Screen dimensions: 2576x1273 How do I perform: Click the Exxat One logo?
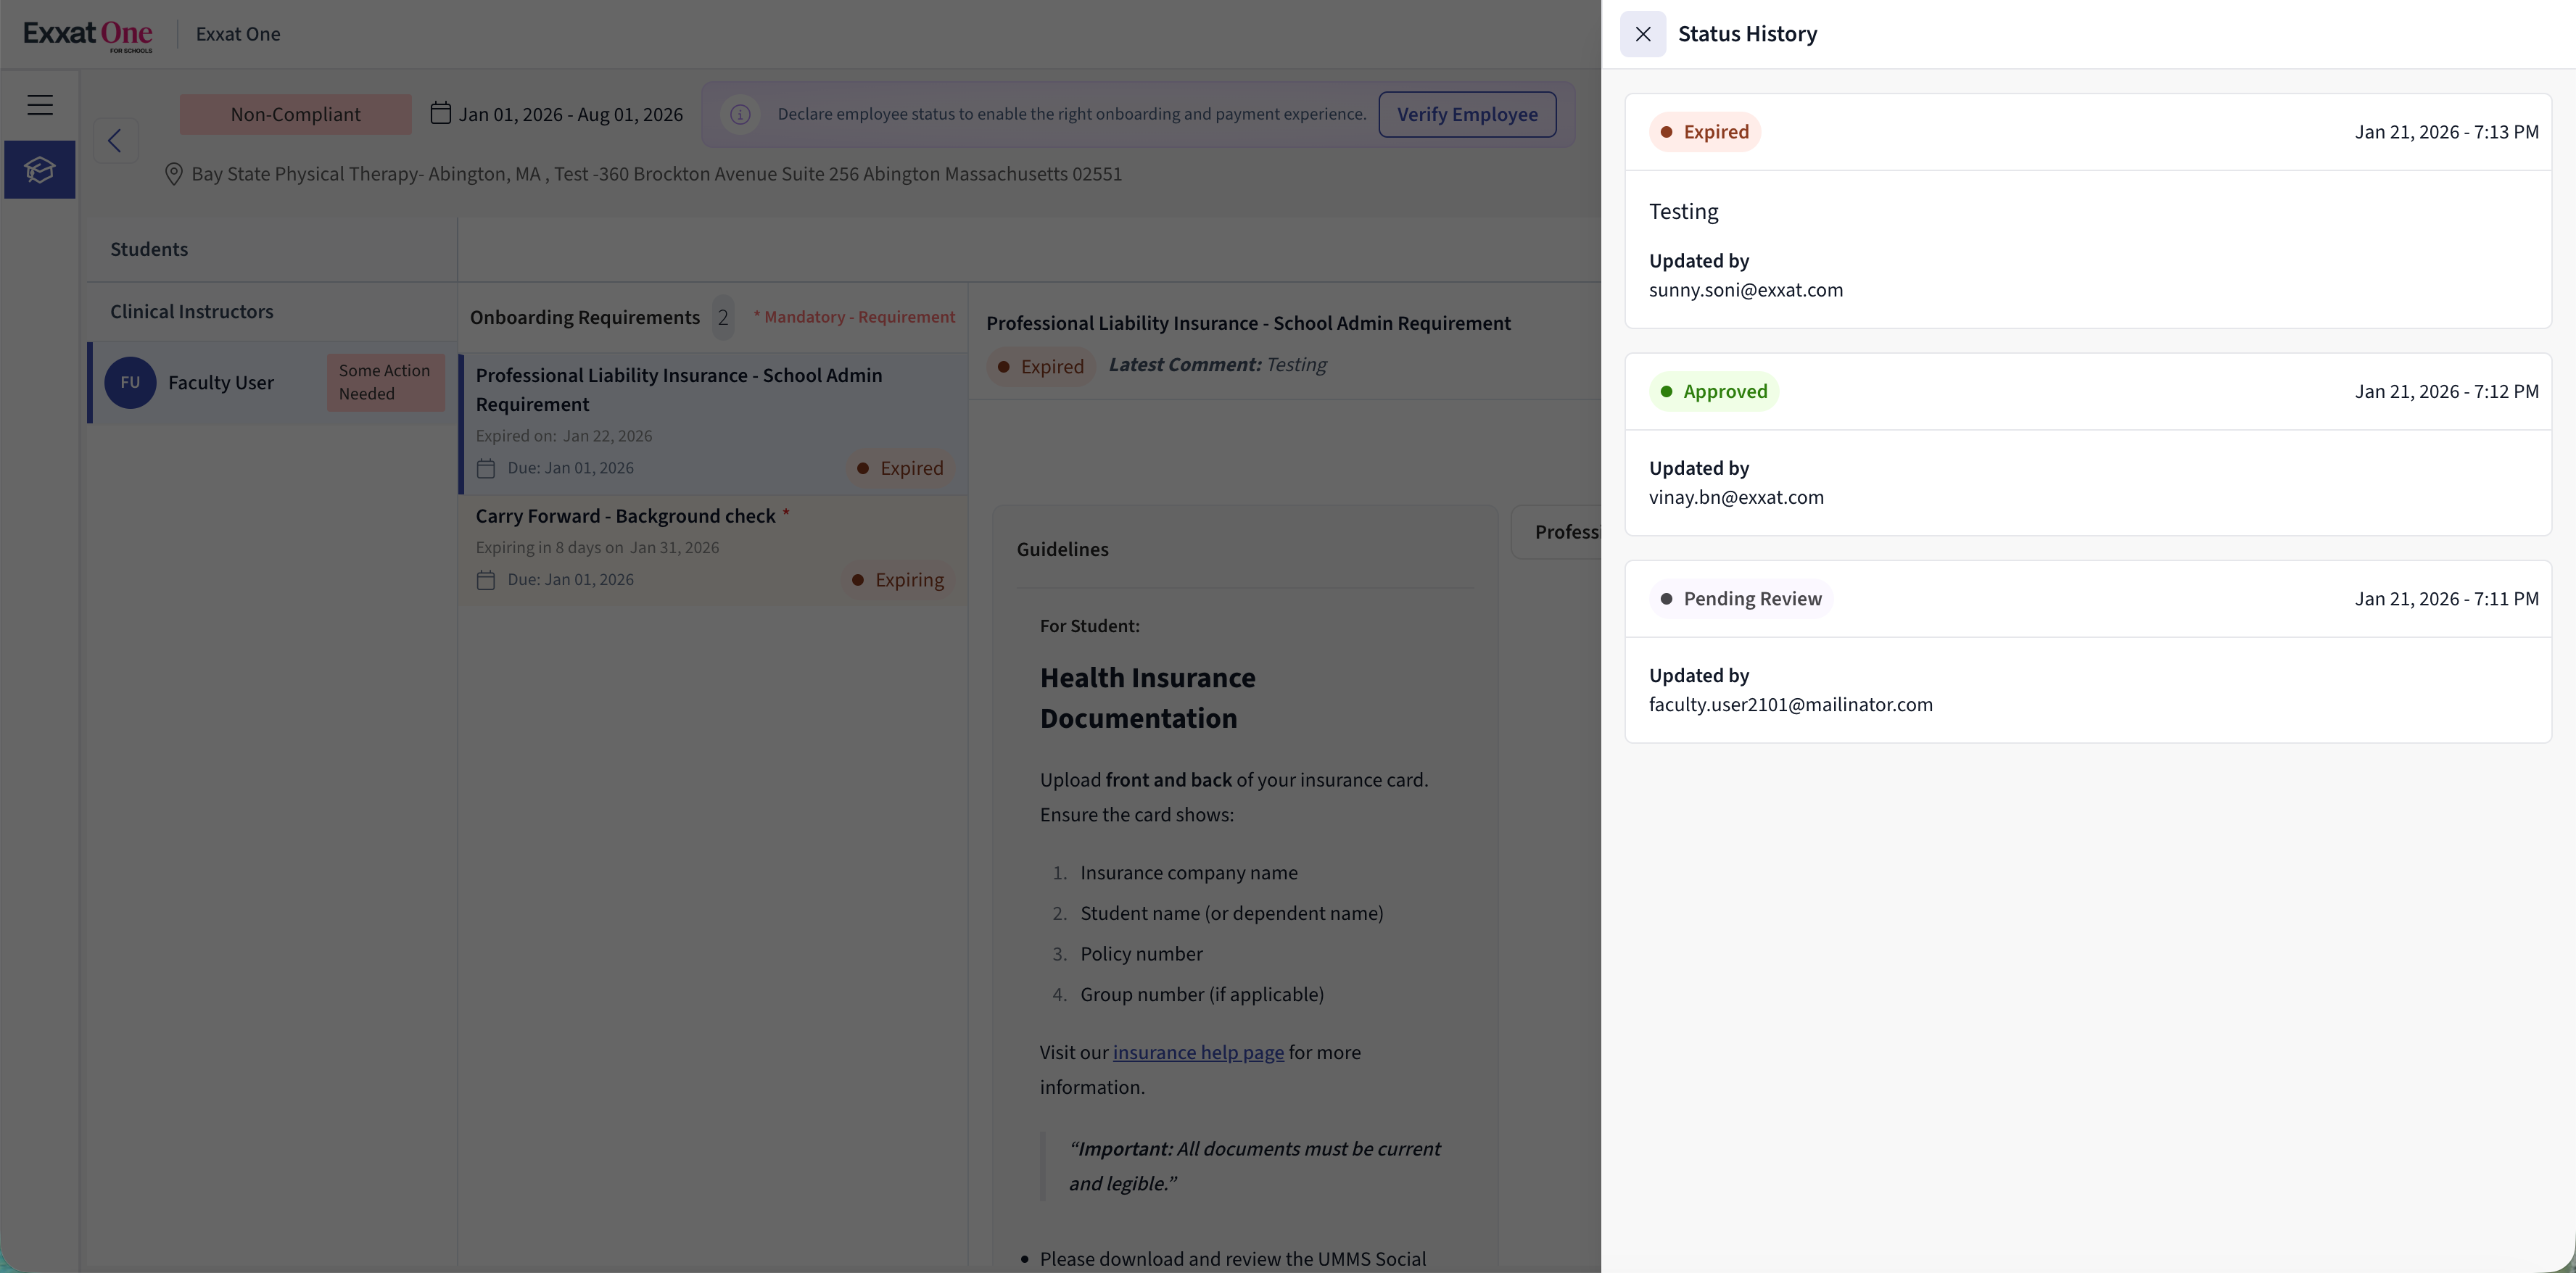88,34
